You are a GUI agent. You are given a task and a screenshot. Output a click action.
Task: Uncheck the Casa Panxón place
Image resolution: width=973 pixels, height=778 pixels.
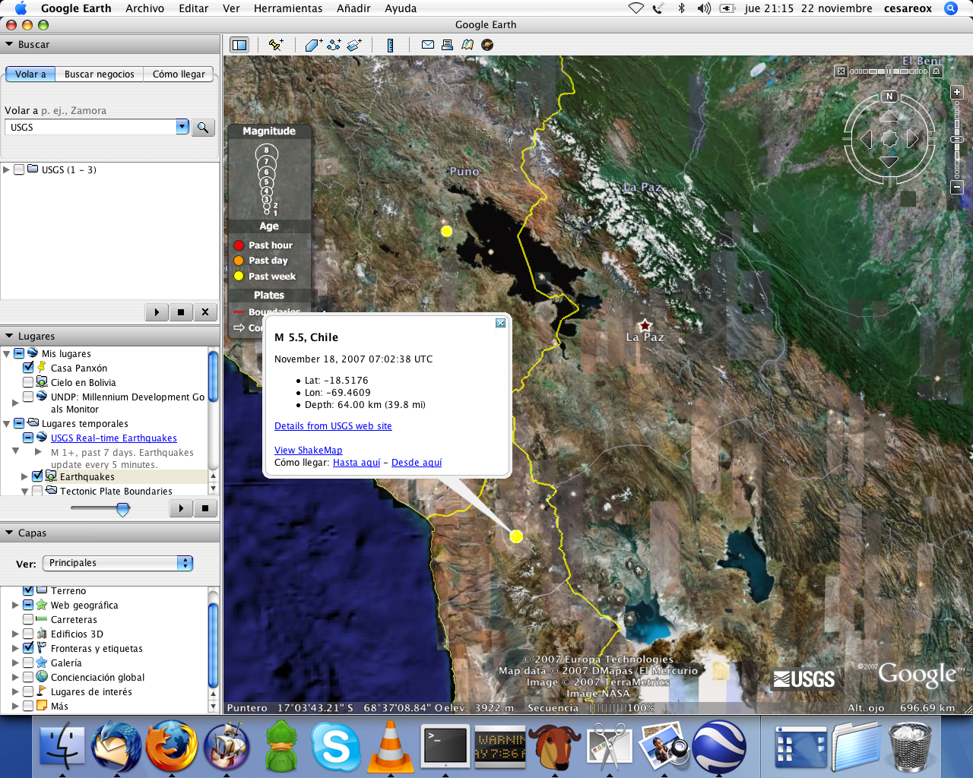28,368
